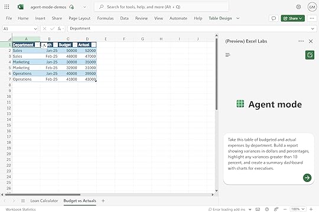Close the Excel Labs pane
This screenshot has width=319, height=212.
311,41
